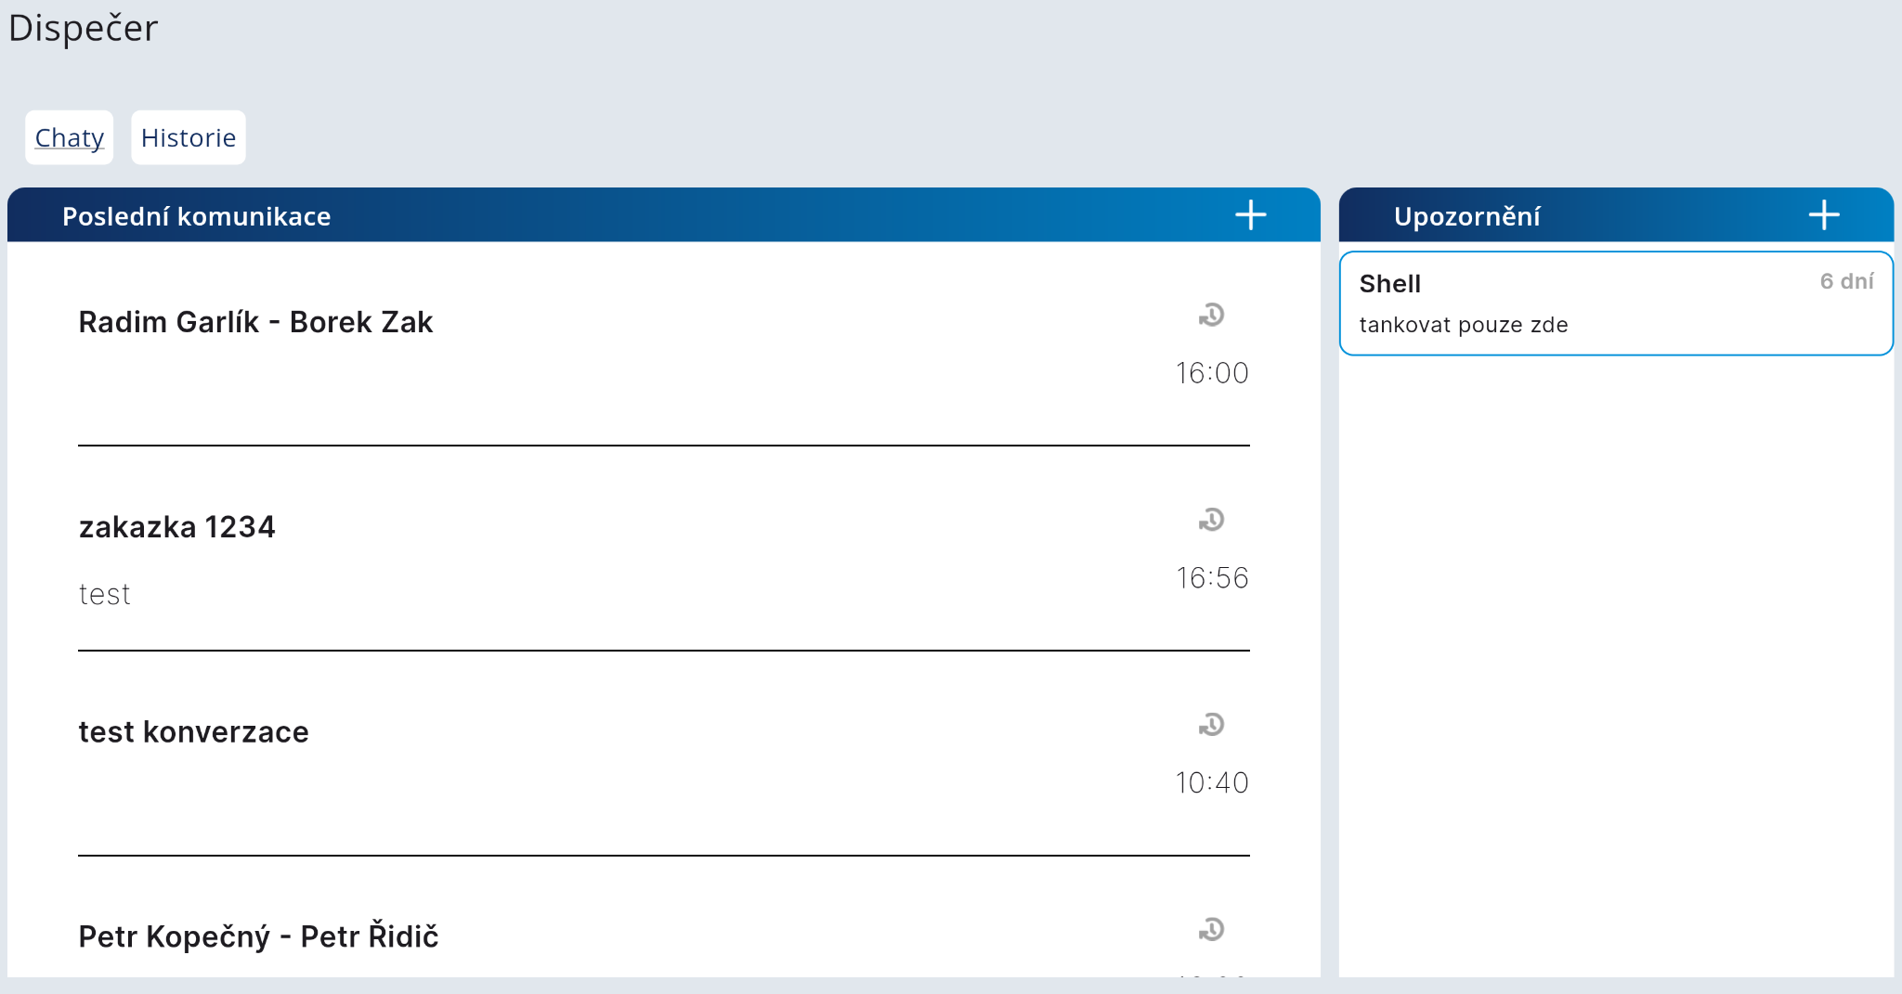Click the "6 dní" age label
Screen dimensions: 1902x994
1846,281
